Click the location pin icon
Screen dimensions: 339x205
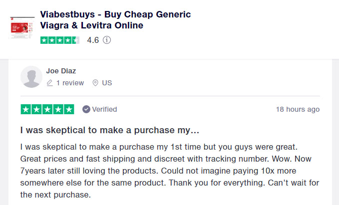(95, 83)
